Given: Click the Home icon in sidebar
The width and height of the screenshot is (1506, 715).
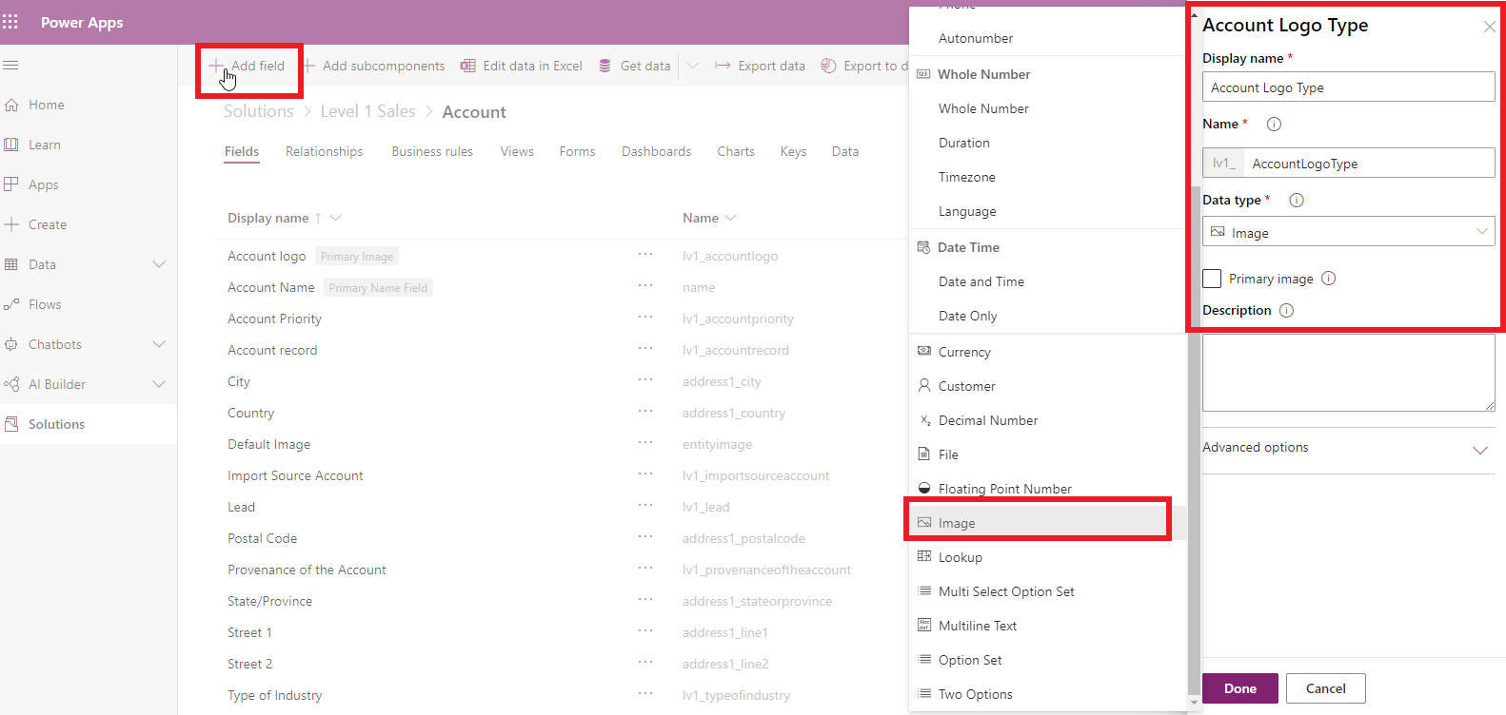Looking at the screenshot, I should 11,105.
